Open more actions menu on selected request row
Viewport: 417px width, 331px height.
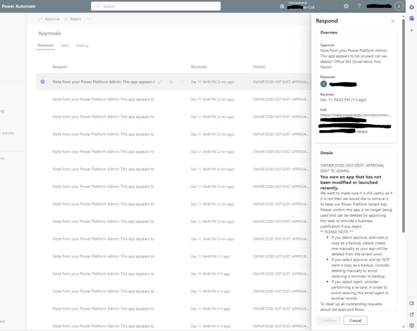182,81
